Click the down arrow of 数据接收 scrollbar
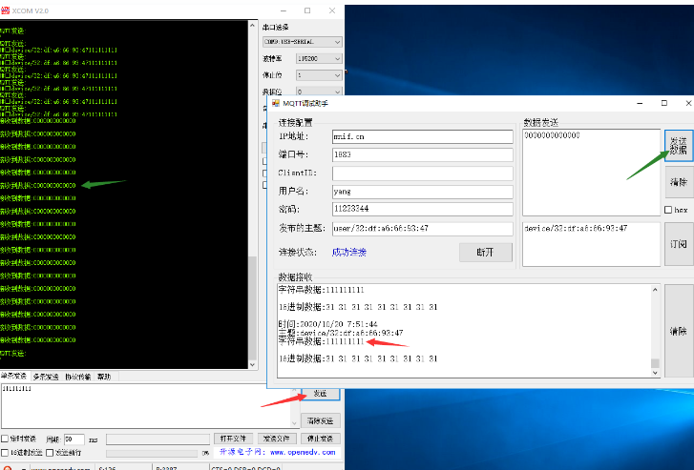Screen dimensions: 694x470 [655, 373]
